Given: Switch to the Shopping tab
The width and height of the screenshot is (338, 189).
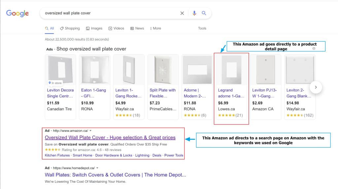Looking at the screenshot, I should [x=70, y=28].
